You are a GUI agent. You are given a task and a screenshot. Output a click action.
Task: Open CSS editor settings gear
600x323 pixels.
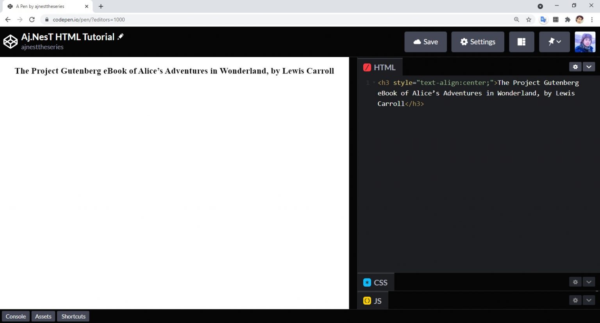575,282
